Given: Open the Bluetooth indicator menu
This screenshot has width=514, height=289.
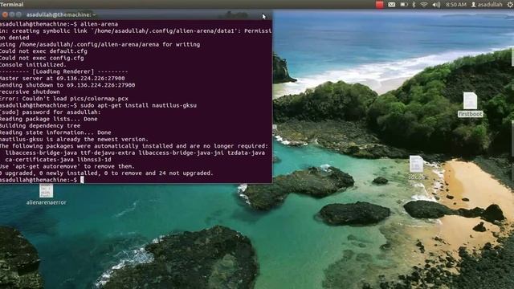Looking at the screenshot, I should (414, 5).
